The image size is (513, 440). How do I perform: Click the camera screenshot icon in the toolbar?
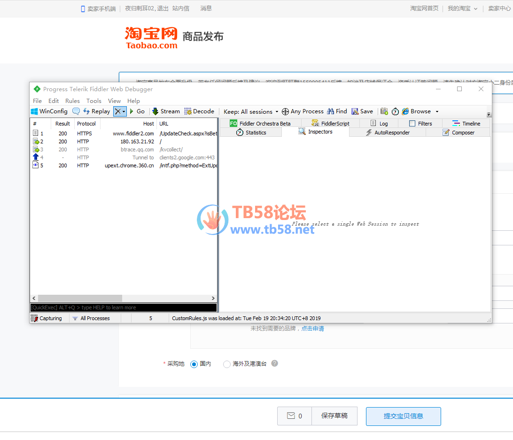tap(384, 111)
